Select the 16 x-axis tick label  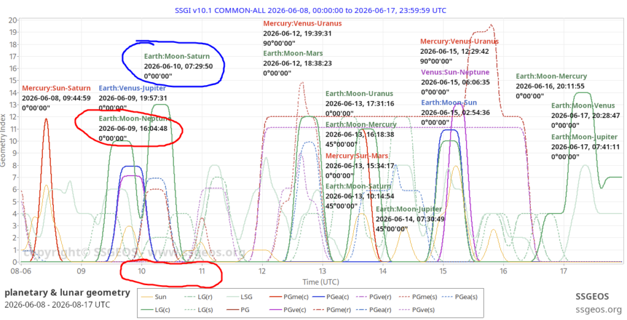click(x=503, y=270)
